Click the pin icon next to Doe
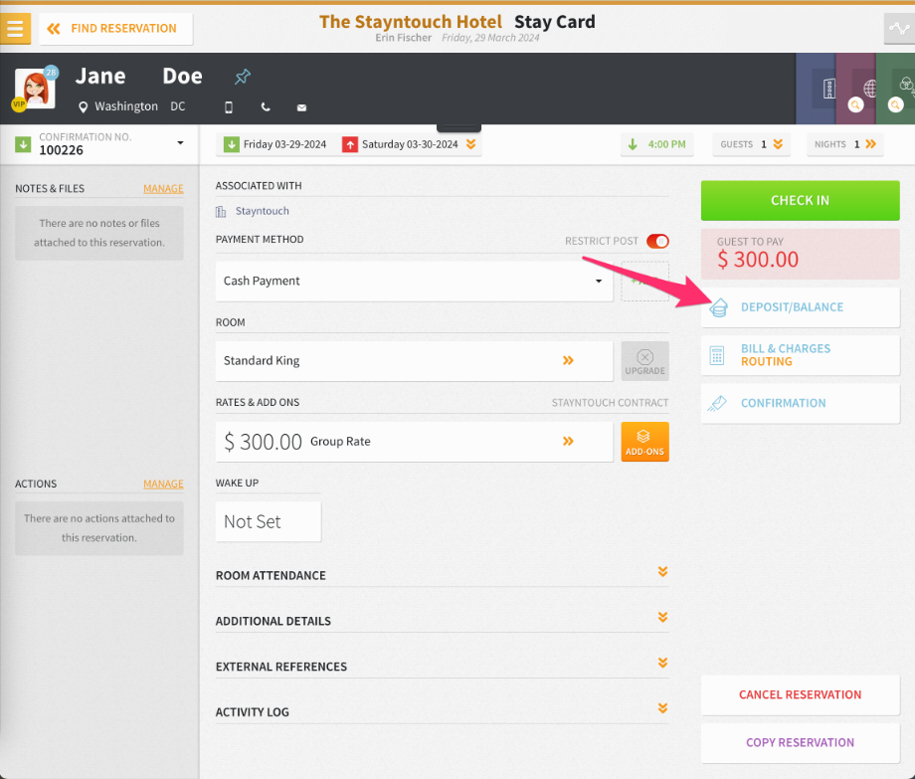The height and width of the screenshot is (779, 915). [x=243, y=77]
